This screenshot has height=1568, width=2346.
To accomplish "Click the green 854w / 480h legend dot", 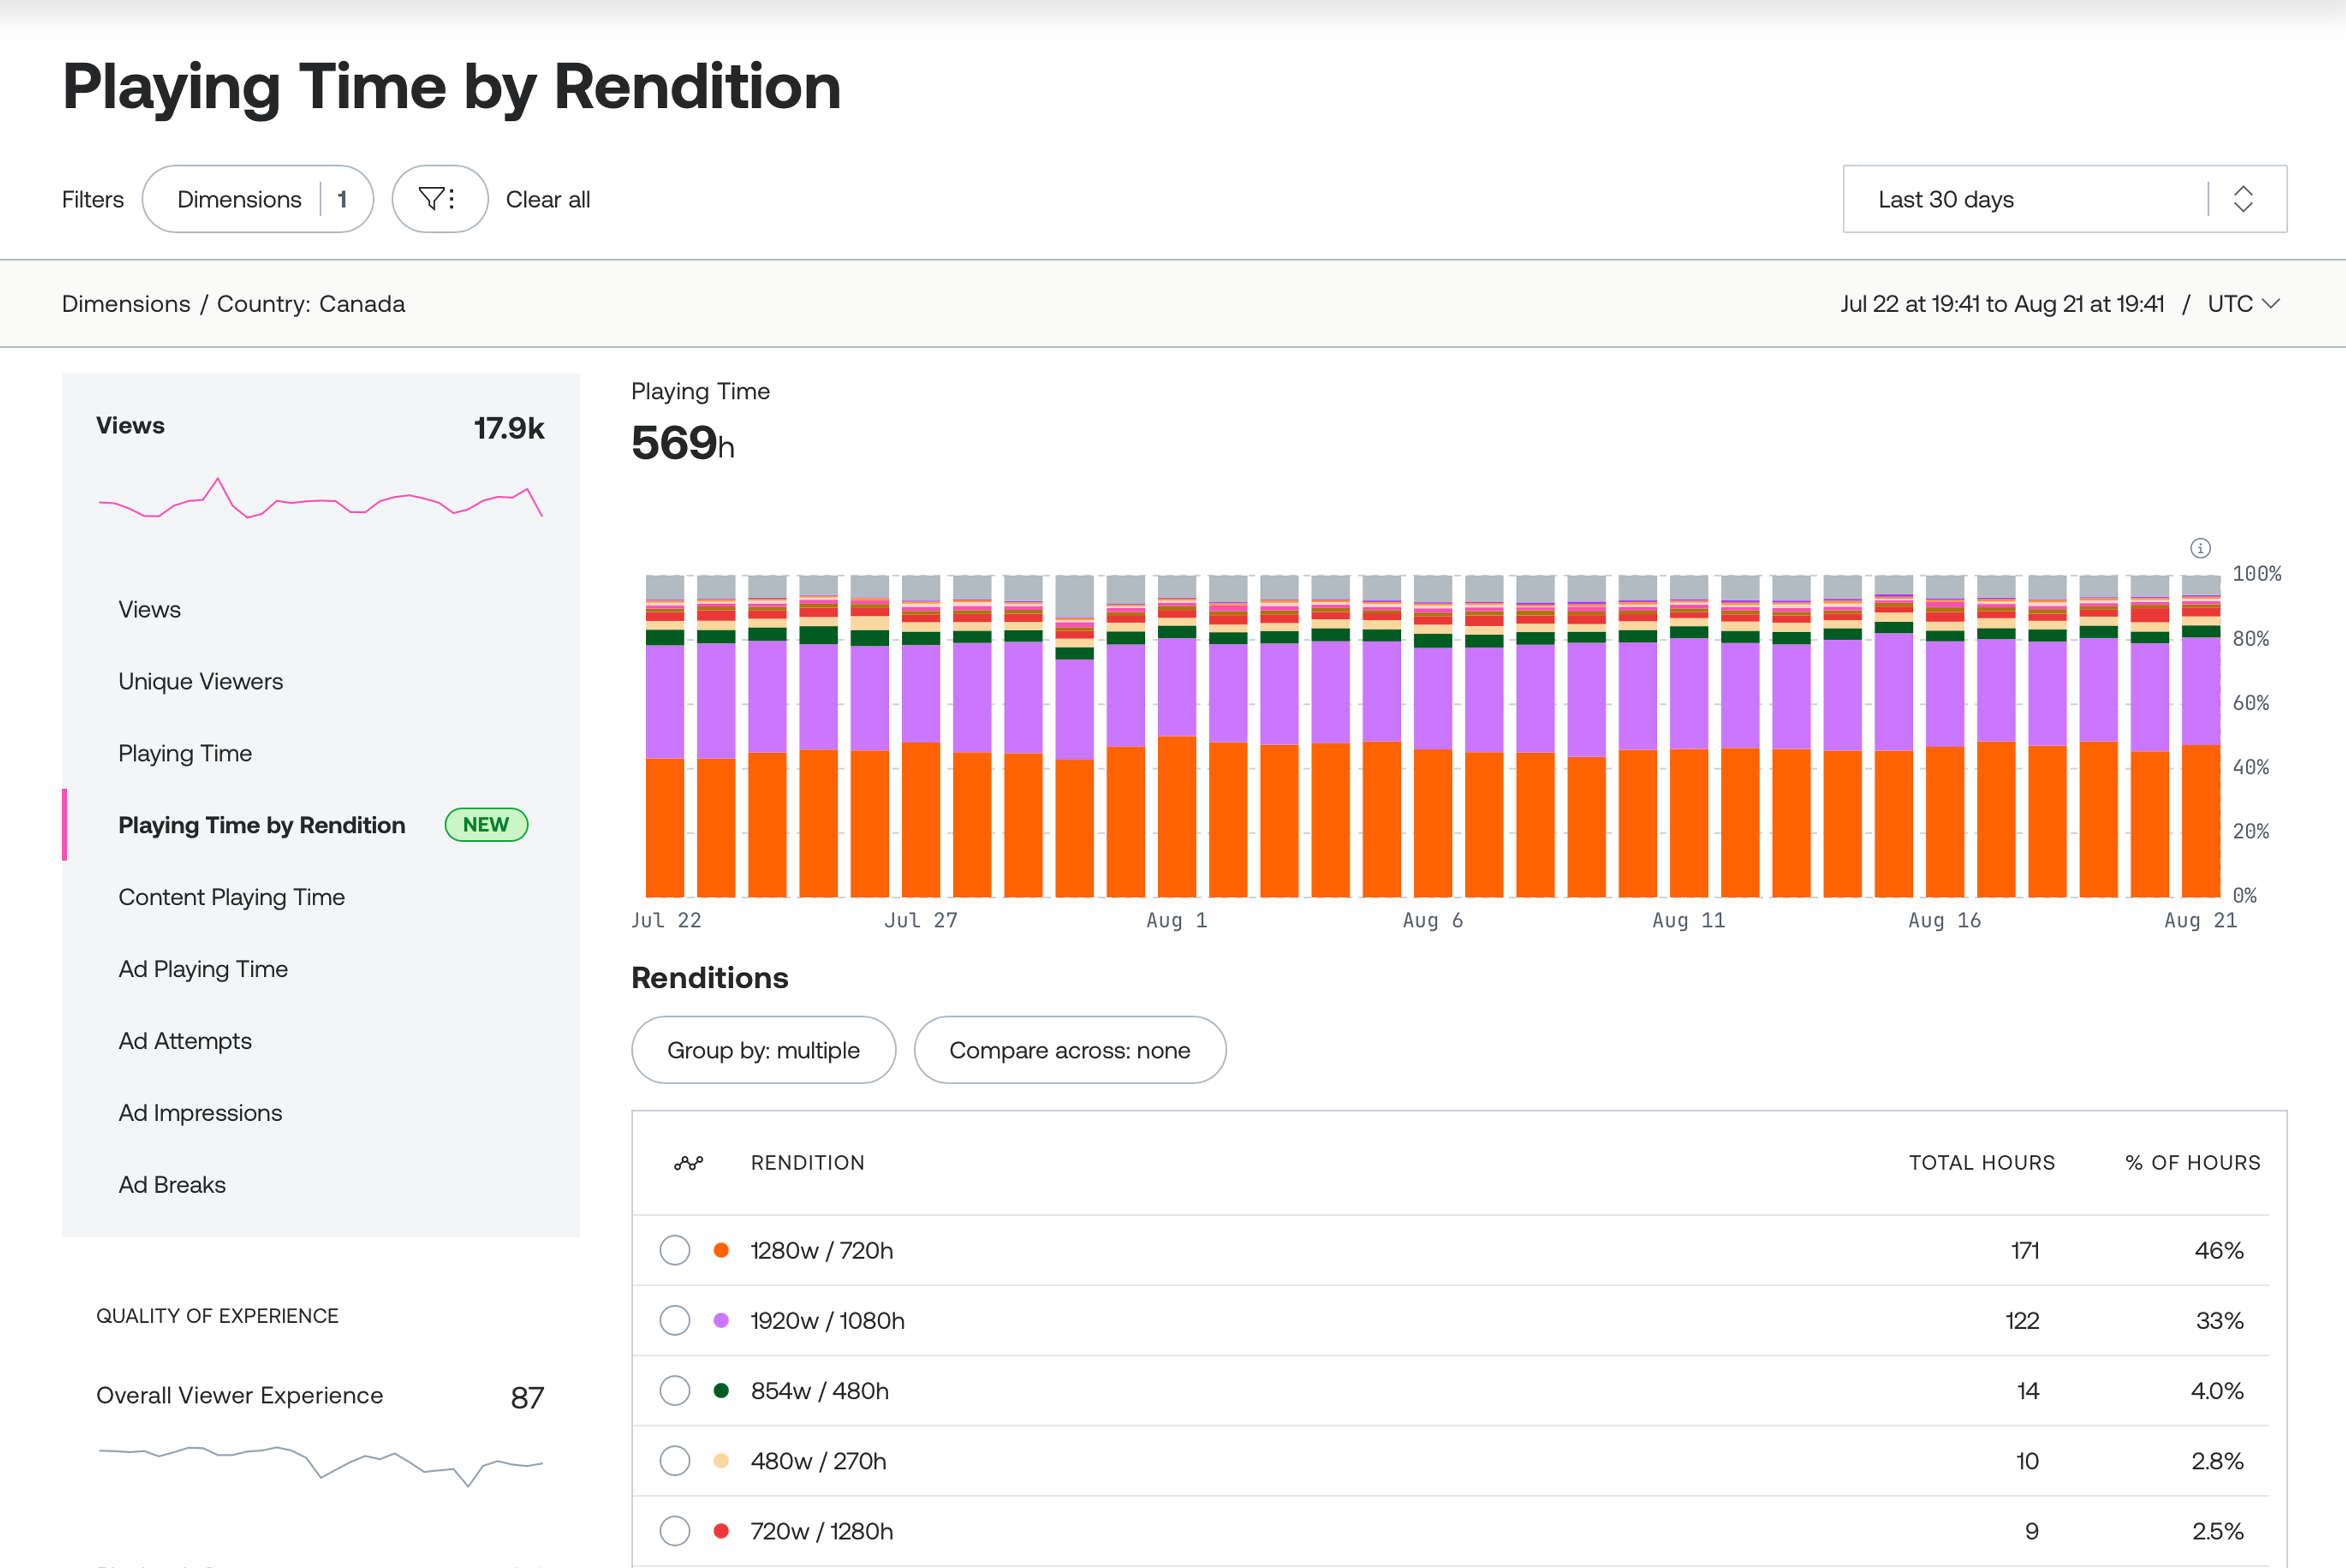I will (x=721, y=1390).
